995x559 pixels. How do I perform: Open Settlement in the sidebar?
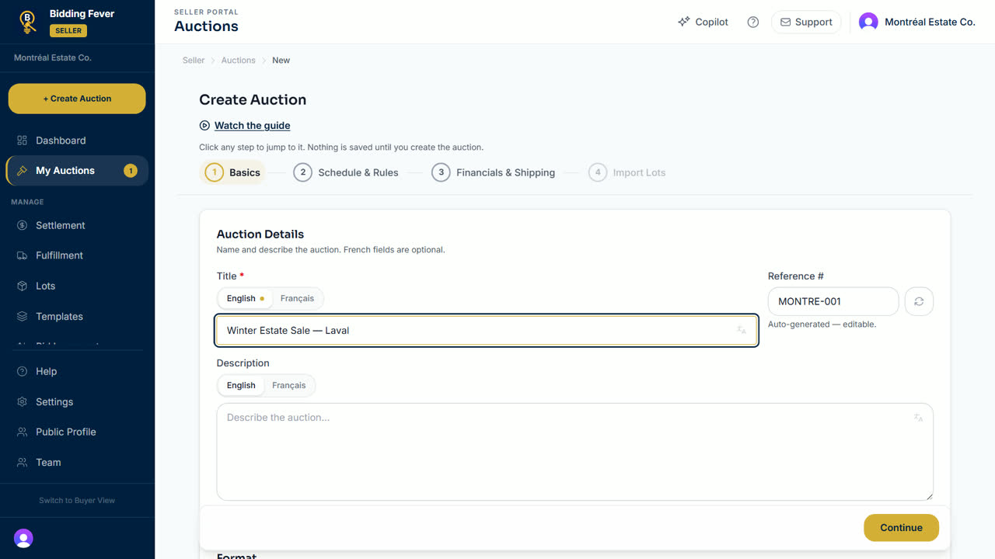[77, 225]
